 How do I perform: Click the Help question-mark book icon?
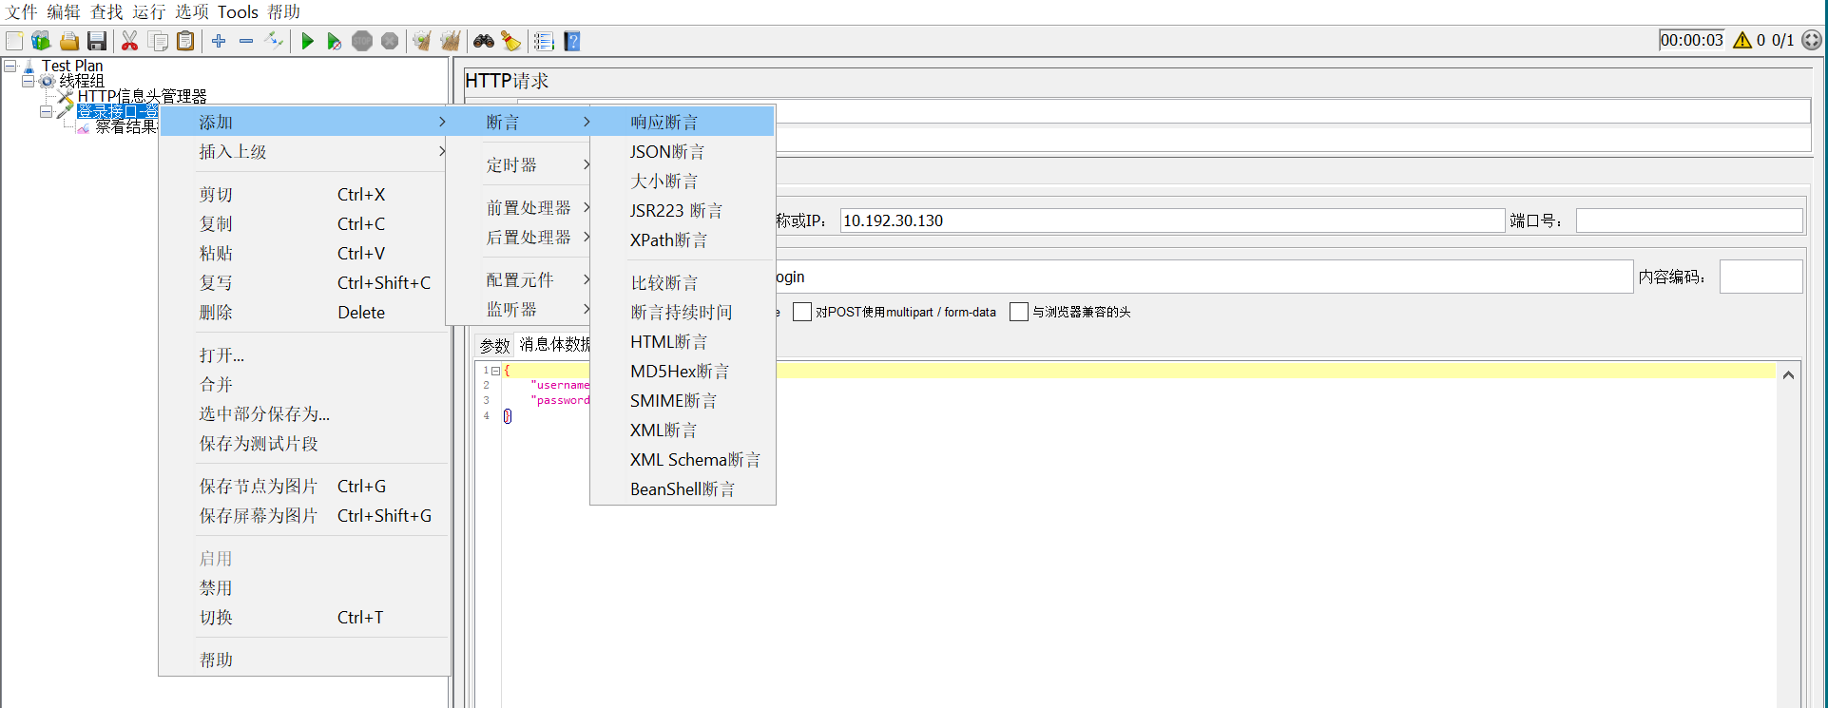click(x=572, y=41)
